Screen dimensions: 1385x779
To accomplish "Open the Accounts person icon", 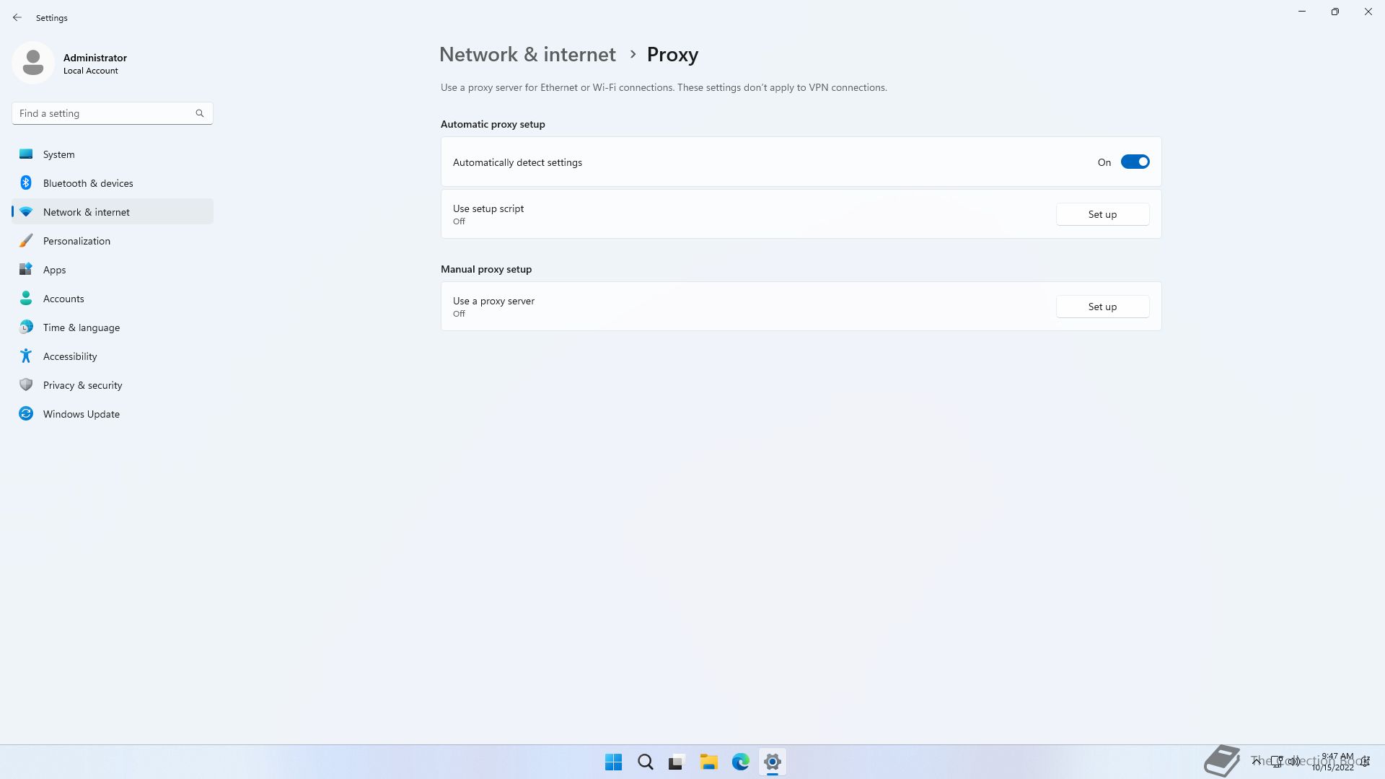I will 26,298.
